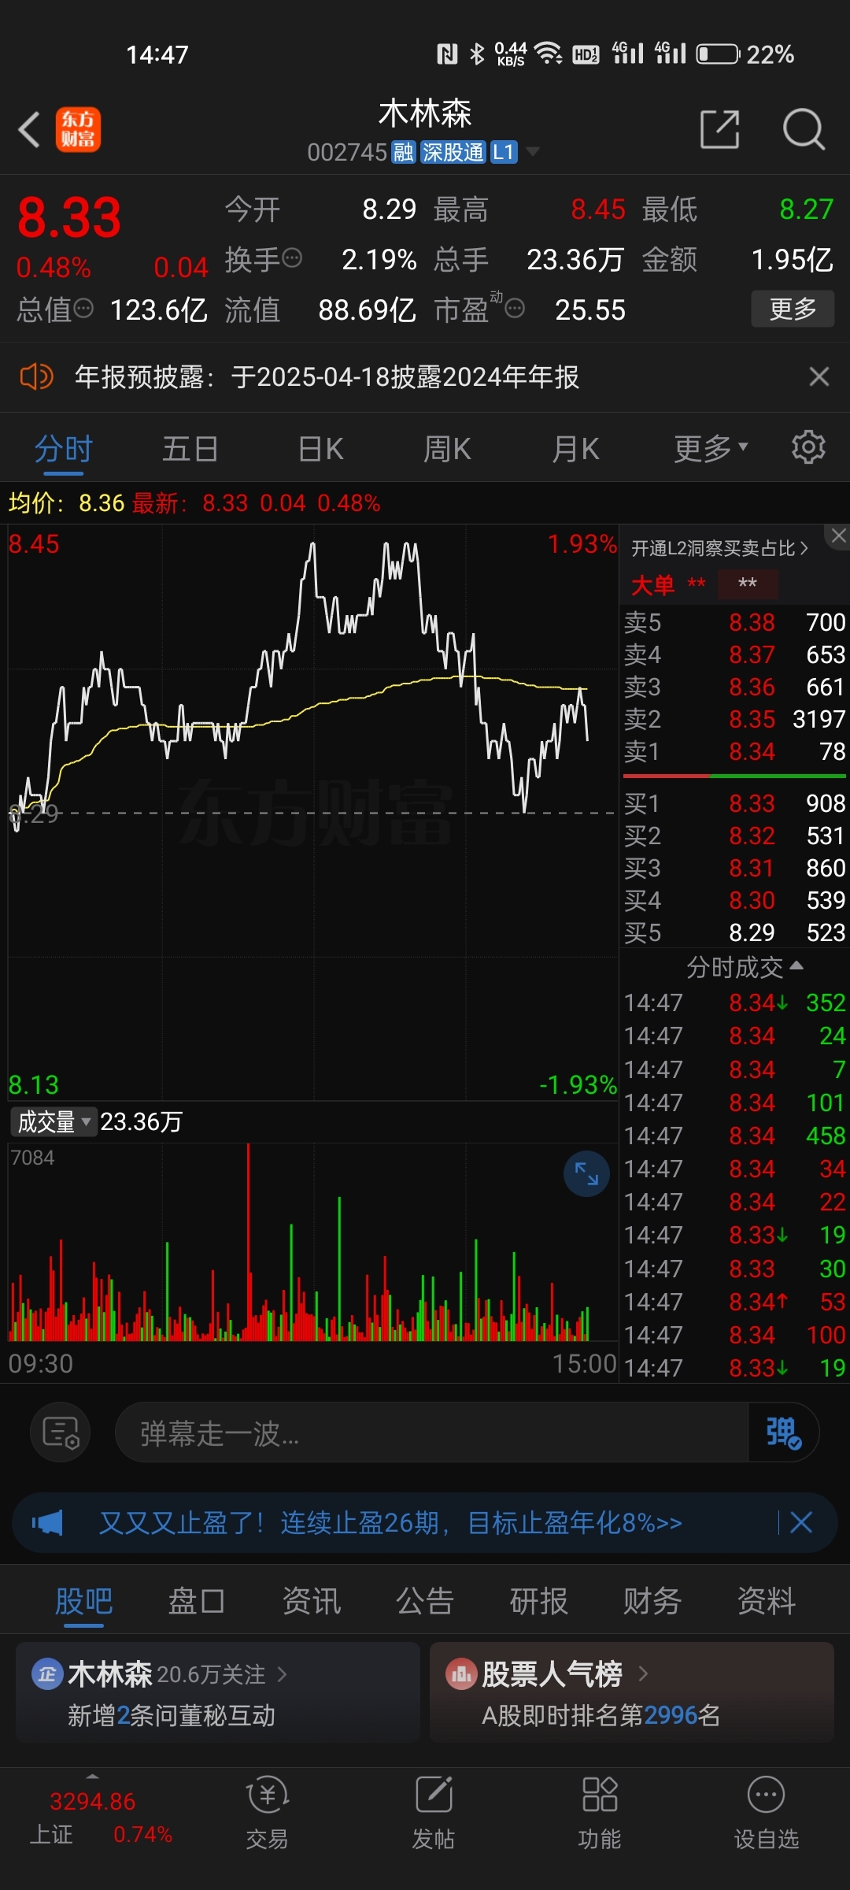Image resolution: width=850 pixels, height=1890 pixels.
Task: Open the 更多 chart period dropdown
Action: [710, 448]
